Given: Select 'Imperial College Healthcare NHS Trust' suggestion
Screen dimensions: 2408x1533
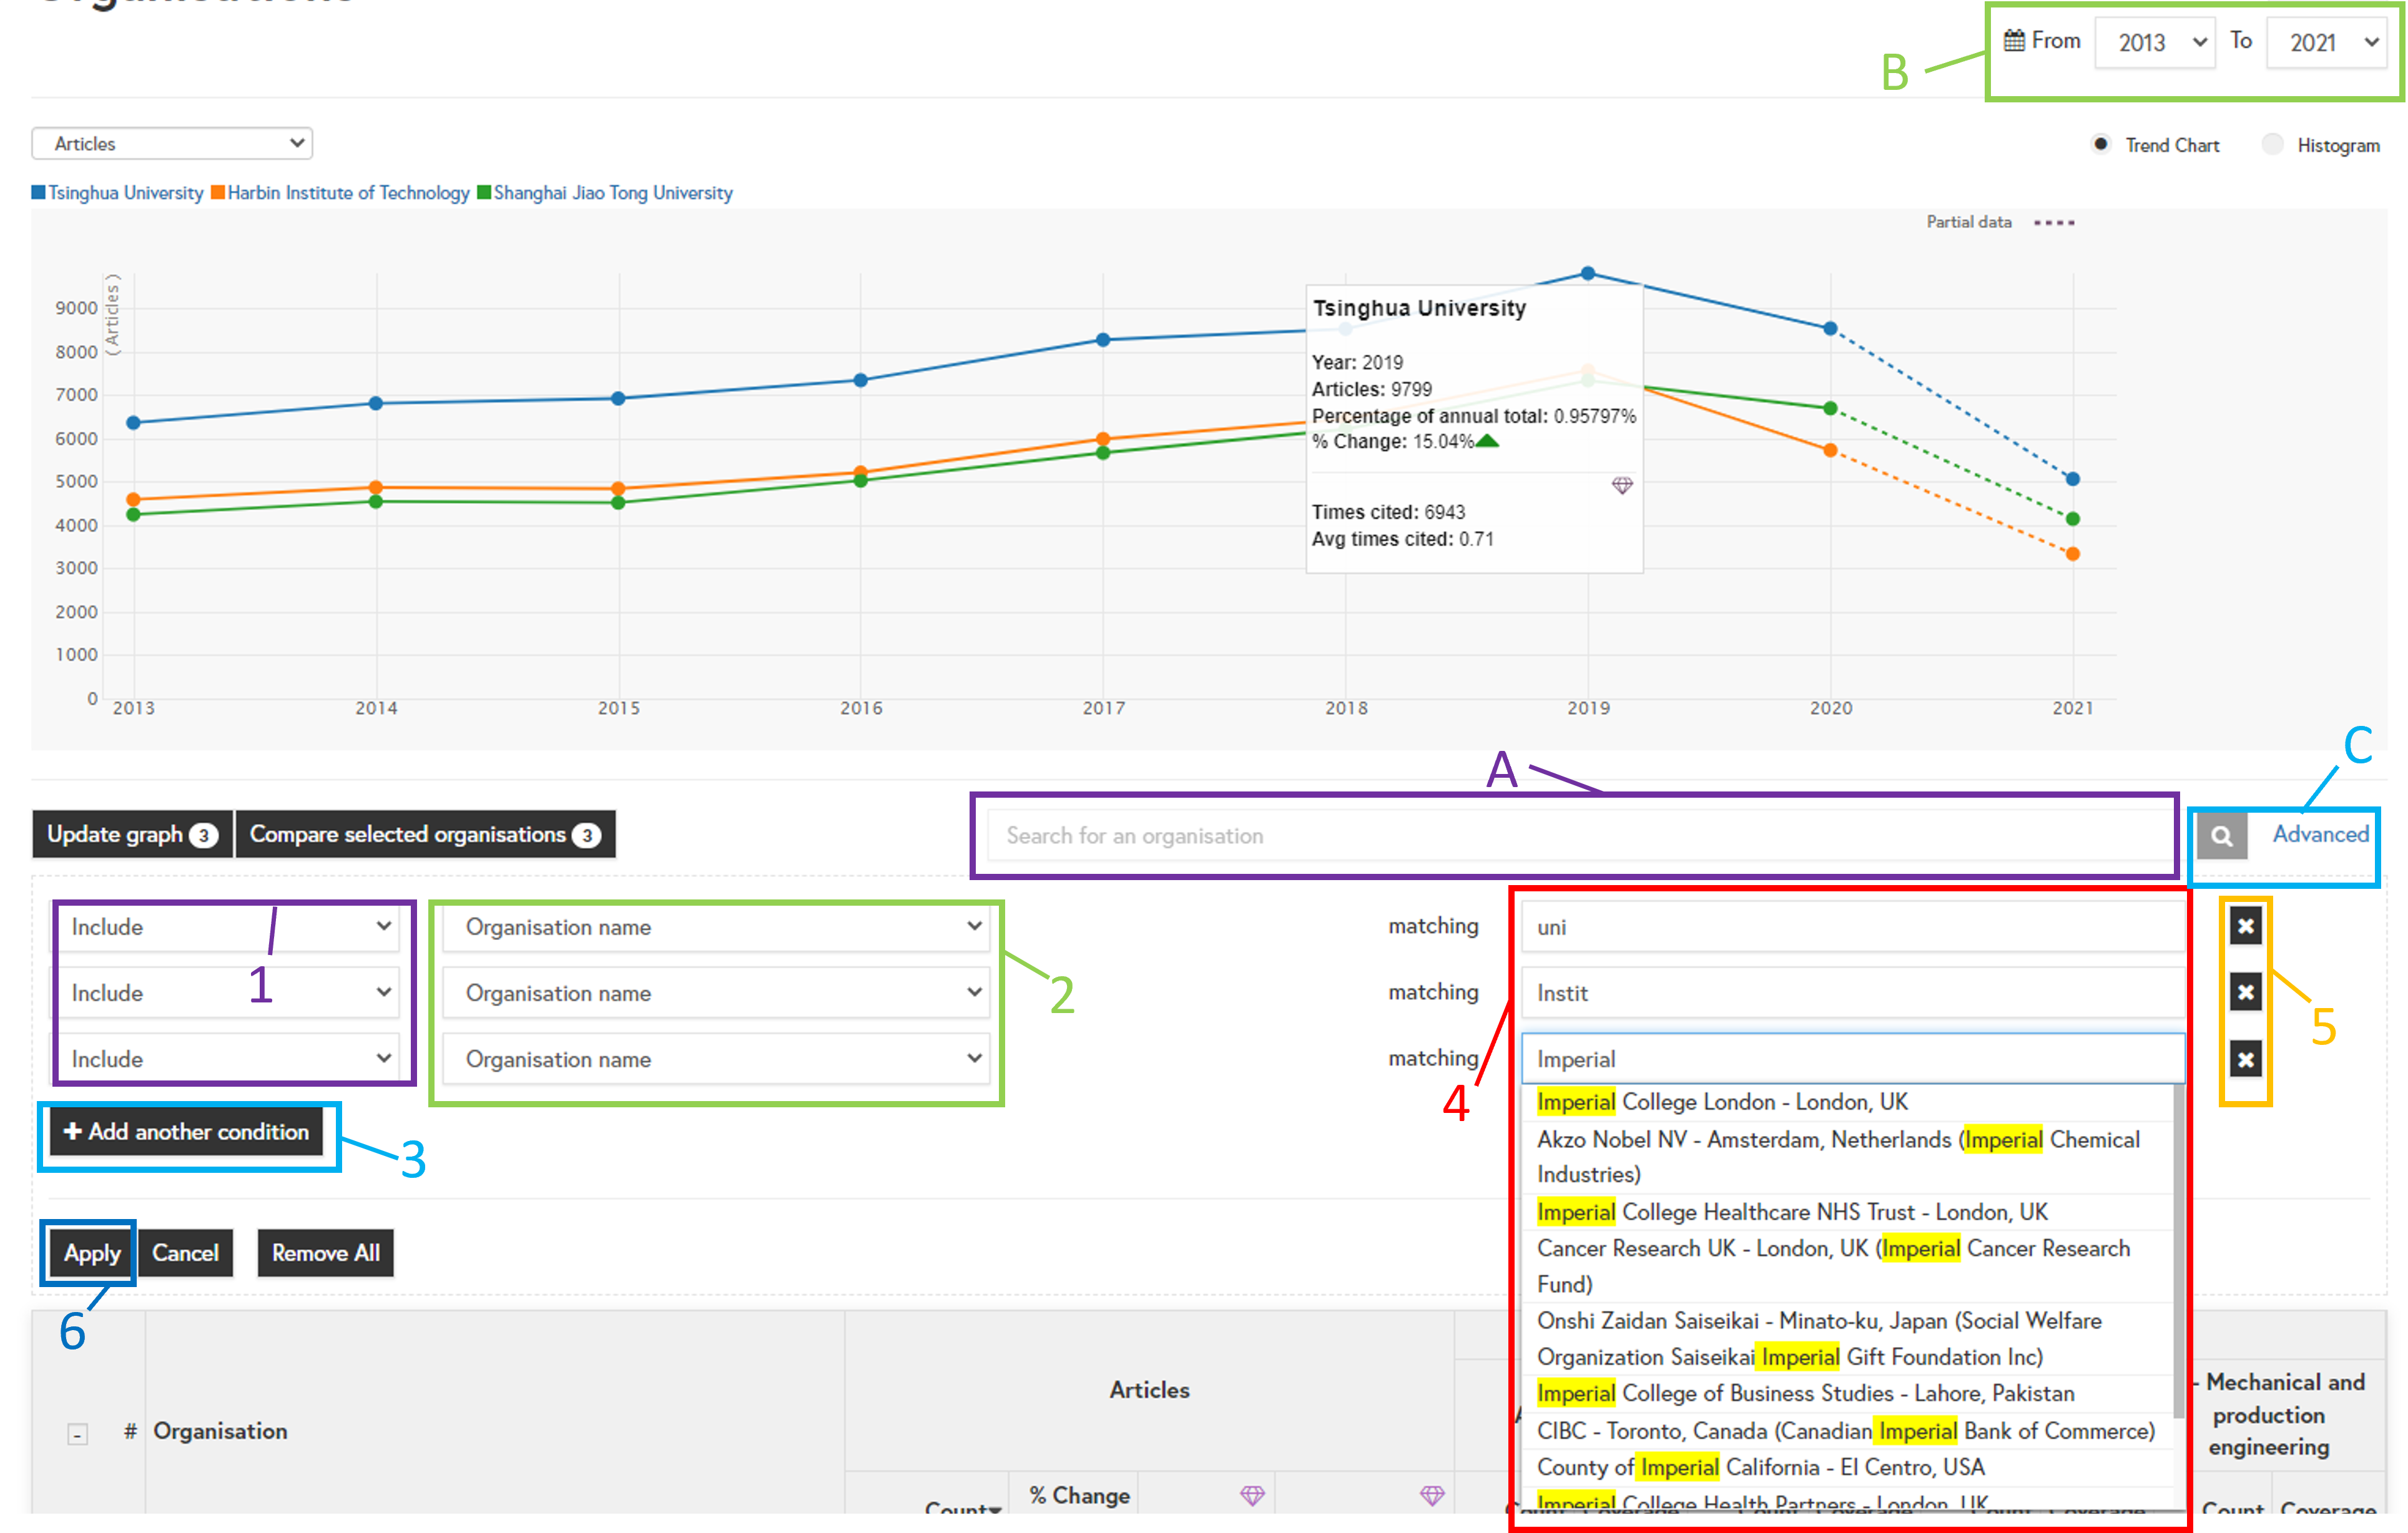Looking at the screenshot, I should click(x=1792, y=1212).
